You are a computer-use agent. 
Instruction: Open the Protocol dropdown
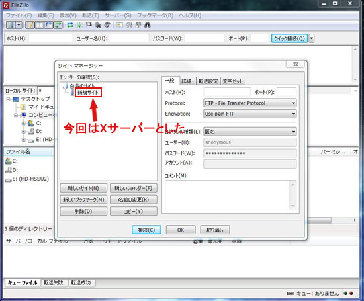click(x=250, y=103)
